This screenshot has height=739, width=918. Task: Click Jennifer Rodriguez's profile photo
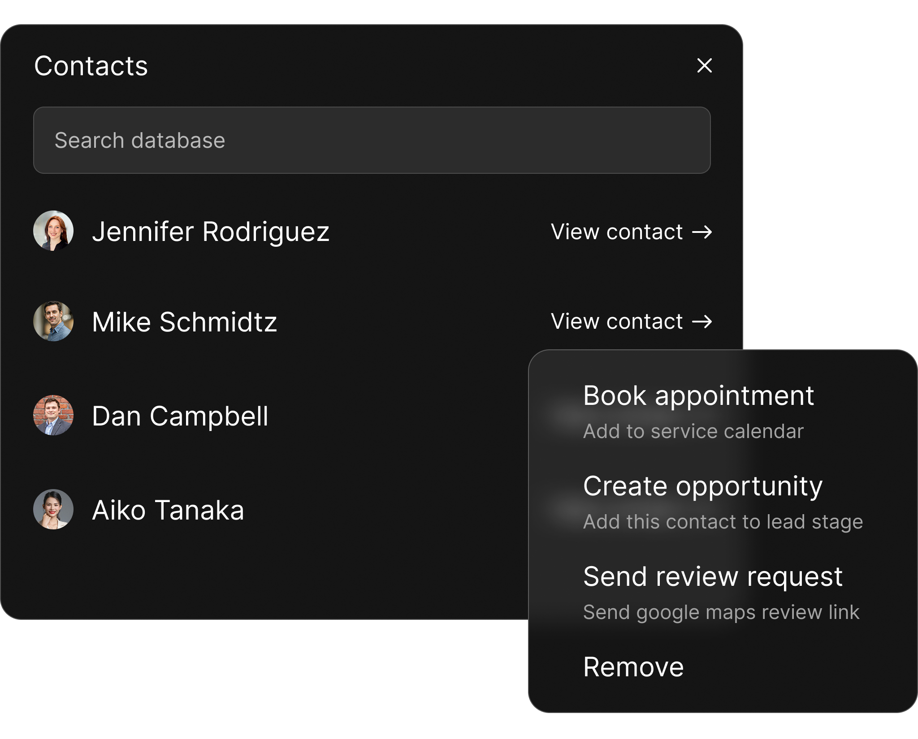[53, 231]
